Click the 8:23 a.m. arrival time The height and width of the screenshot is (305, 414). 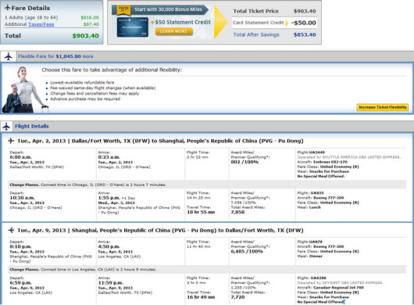pos(109,157)
